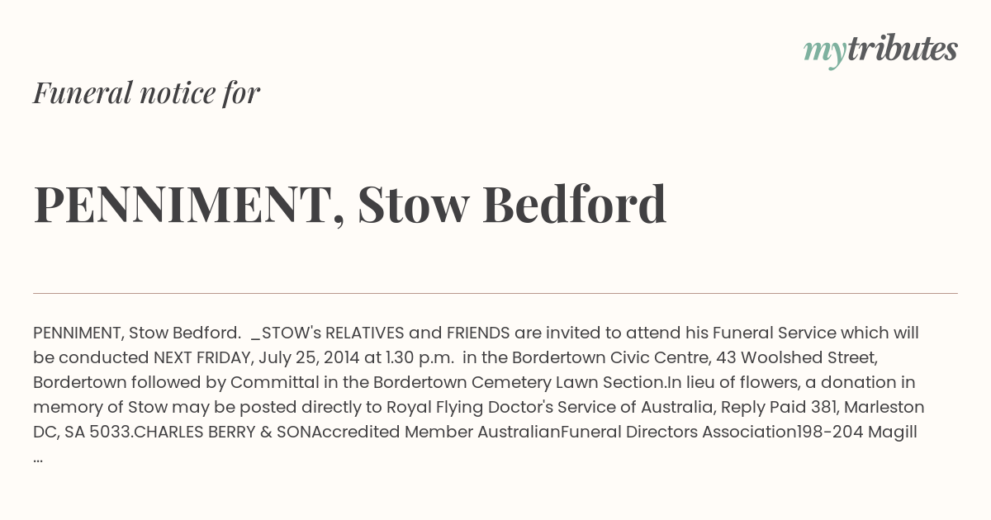The image size is (991, 520).
Task: Click the mytributes logo
Action: [x=880, y=50]
